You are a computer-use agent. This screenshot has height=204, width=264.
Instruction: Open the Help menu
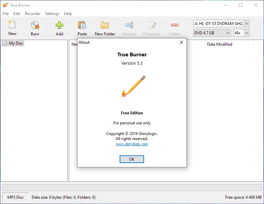coord(68,14)
